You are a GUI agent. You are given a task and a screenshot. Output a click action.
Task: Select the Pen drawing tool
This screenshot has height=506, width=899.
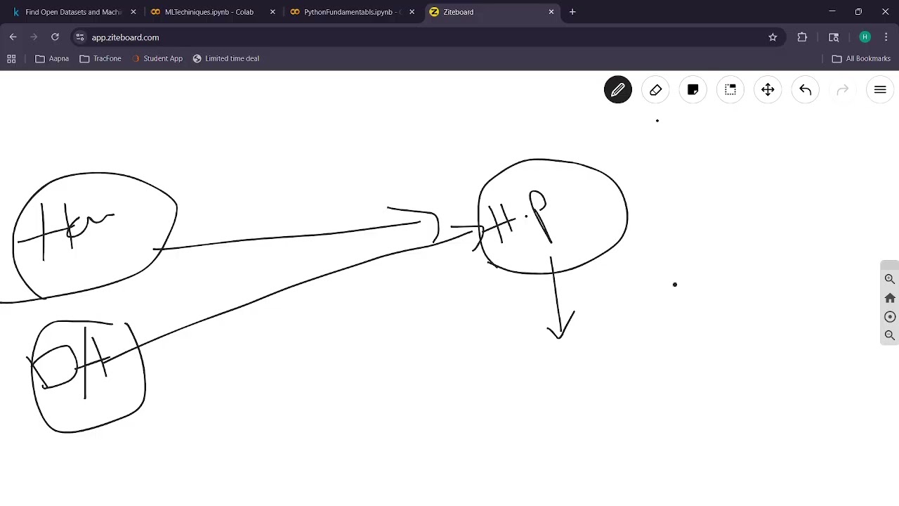click(x=618, y=90)
